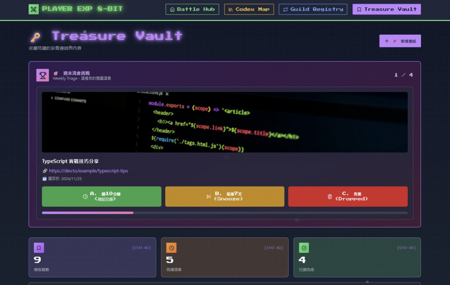Open the dev.to typescript-tips link
The height and width of the screenshot is (285, 450).
88,171
